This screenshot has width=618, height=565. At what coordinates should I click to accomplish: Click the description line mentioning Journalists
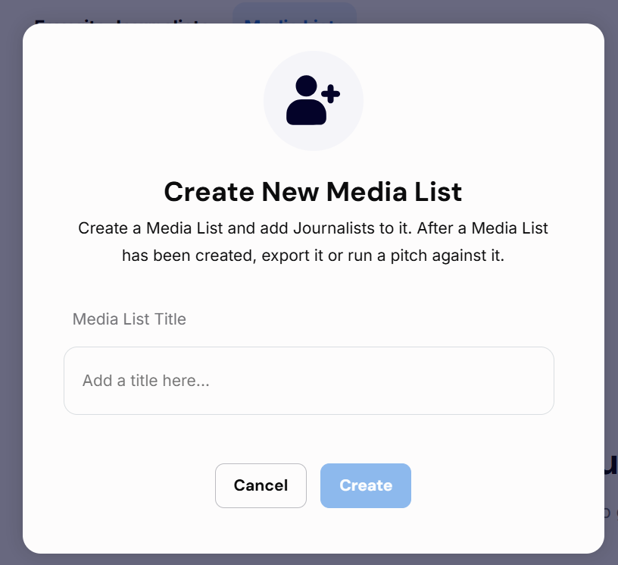(313, 228)
